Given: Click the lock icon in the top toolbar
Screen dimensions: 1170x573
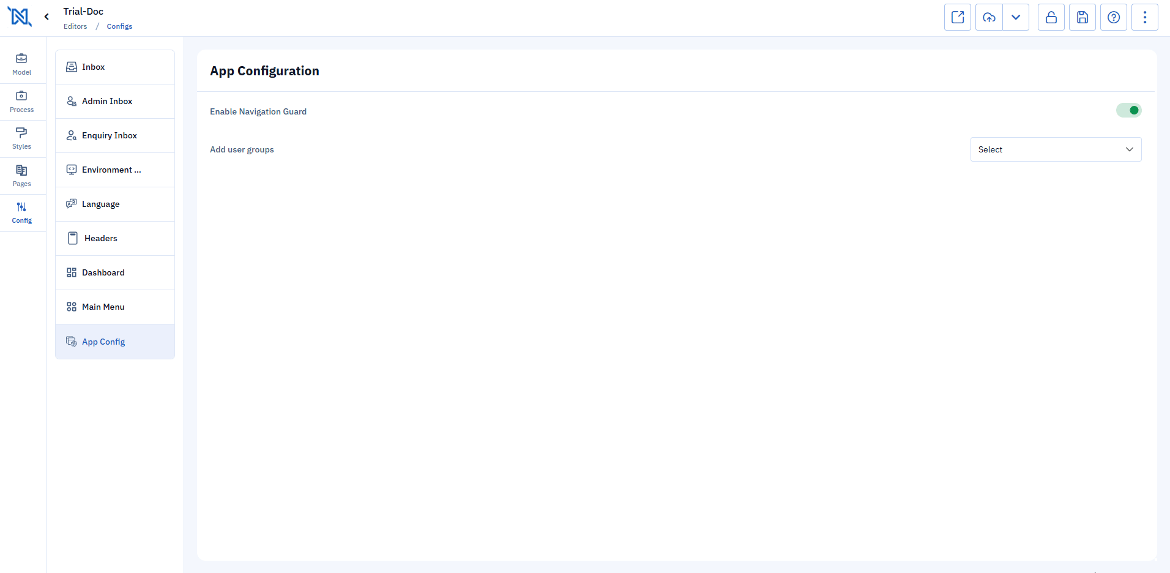Looking at the screenshot, I should click(1051, 17).
